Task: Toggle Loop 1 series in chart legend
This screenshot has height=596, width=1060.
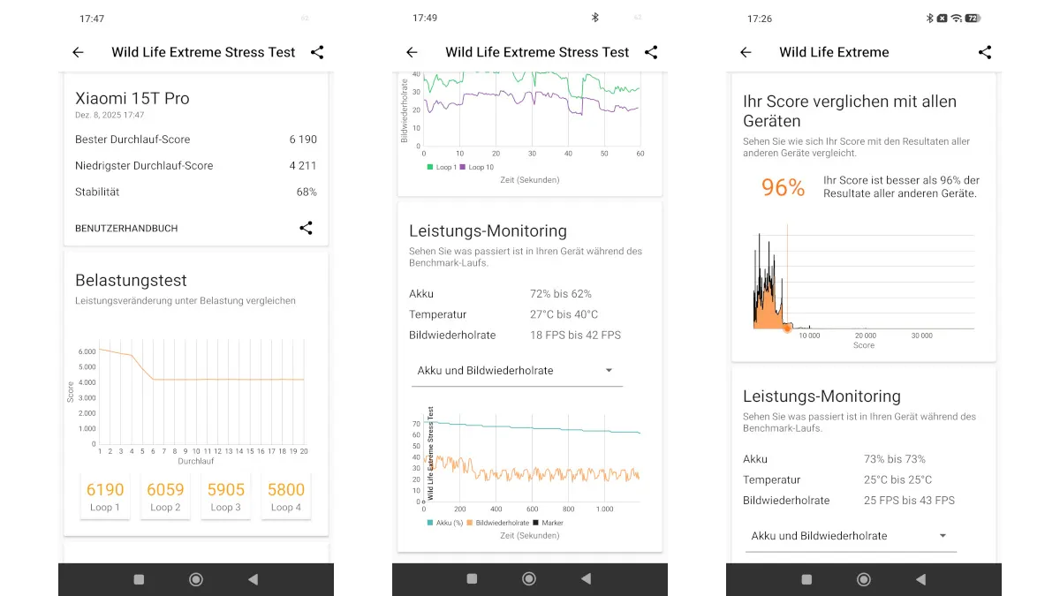Action: click(442, 167)
